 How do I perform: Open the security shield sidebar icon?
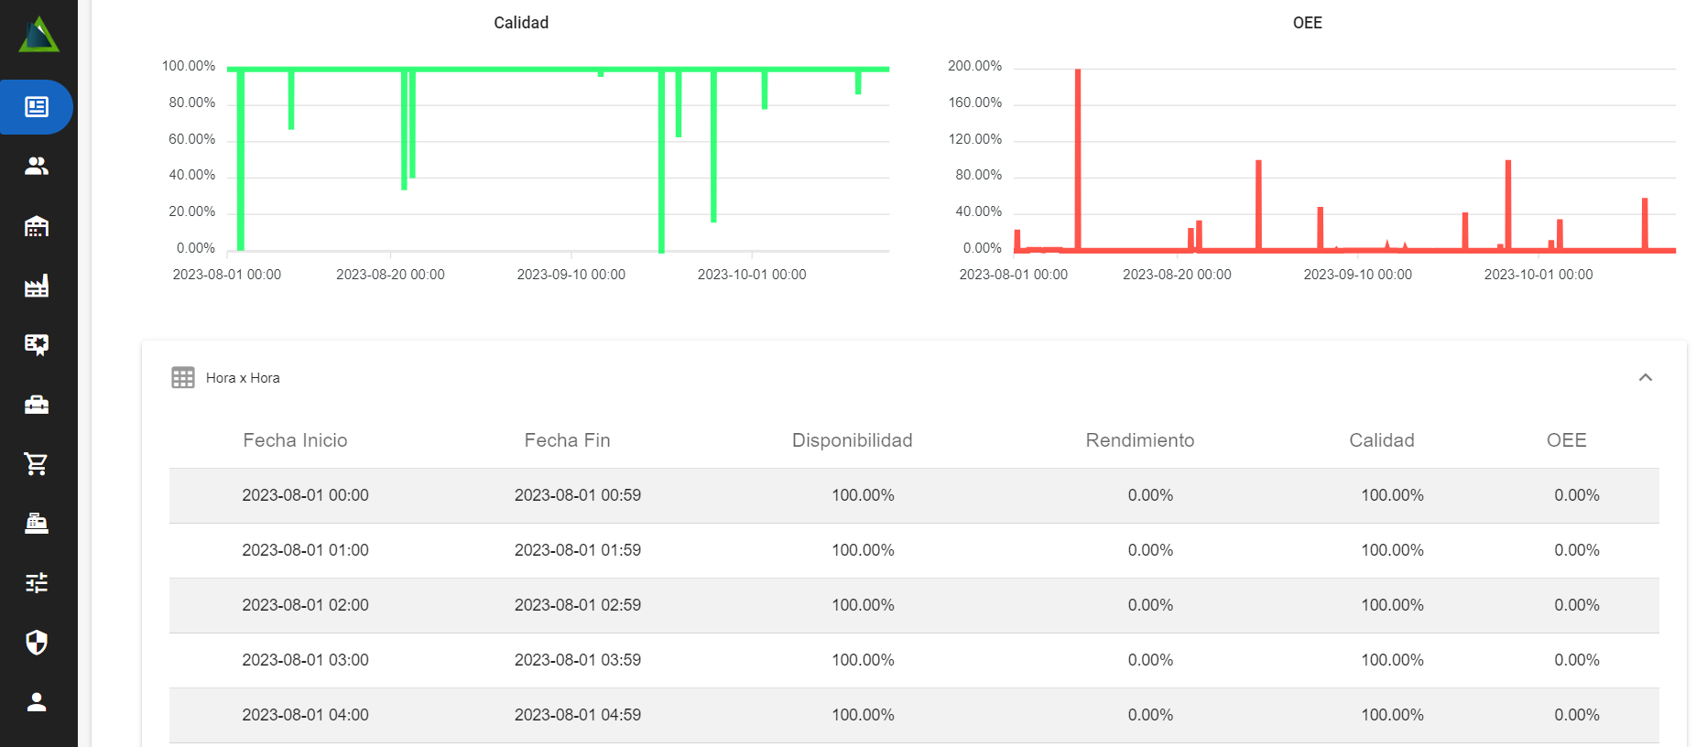[37, 643]
